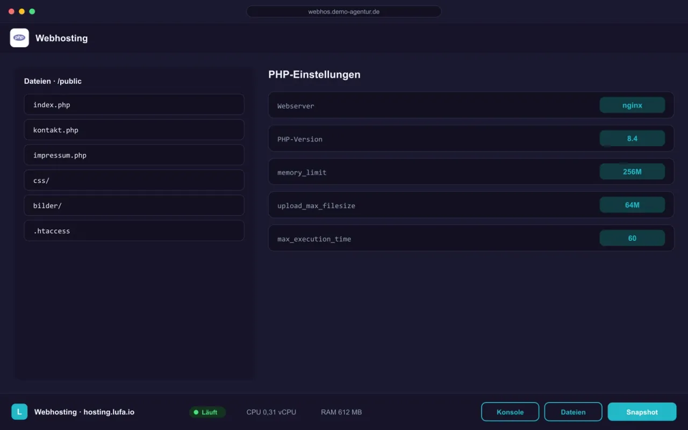Image resolution: width=688 pixels, height=430 pixels.
Task: Select impressum.php file entry
Action: 134,155
